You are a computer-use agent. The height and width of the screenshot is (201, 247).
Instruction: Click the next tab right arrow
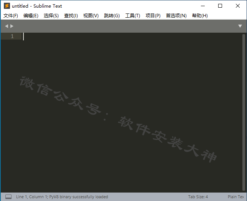pos(12,26)
